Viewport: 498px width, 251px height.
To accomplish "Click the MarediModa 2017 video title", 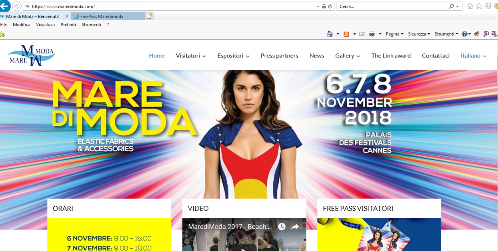I will click(x=229, y=227).
